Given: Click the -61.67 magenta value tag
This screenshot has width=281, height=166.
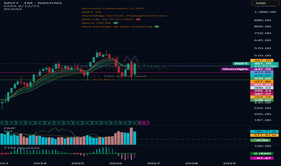Looking at the screenshot, I should [262, 158].
